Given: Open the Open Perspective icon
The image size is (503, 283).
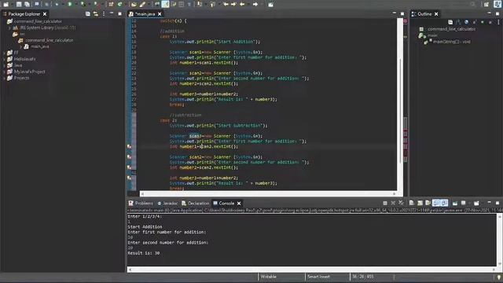Looking at the screenshot, I should tap(486, 5).
